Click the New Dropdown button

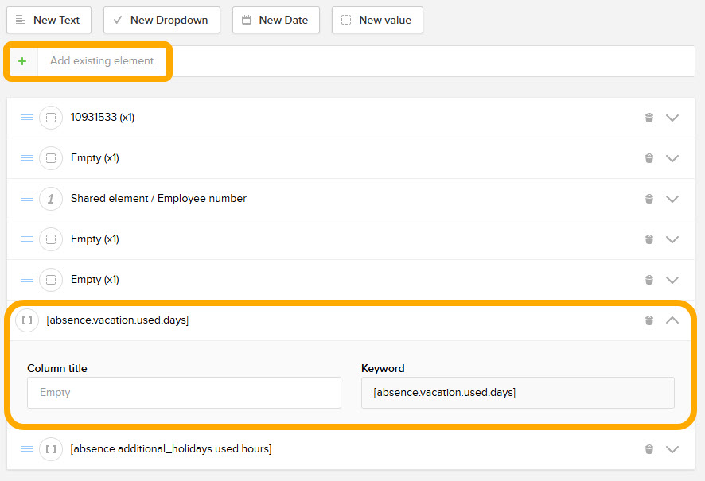coord(162,20)
